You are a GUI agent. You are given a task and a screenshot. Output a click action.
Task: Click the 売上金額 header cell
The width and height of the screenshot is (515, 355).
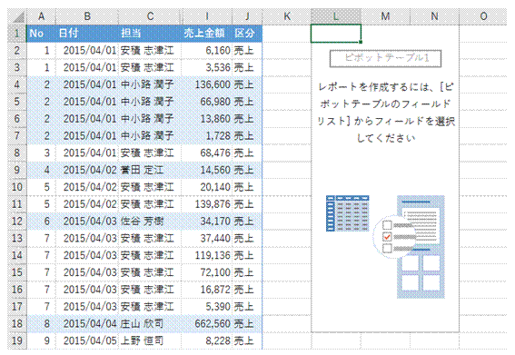pos(207,34)
